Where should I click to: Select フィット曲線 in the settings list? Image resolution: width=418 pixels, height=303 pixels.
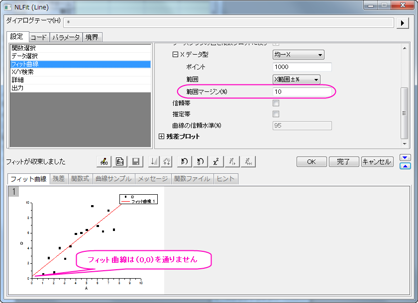tap(81, 64)
